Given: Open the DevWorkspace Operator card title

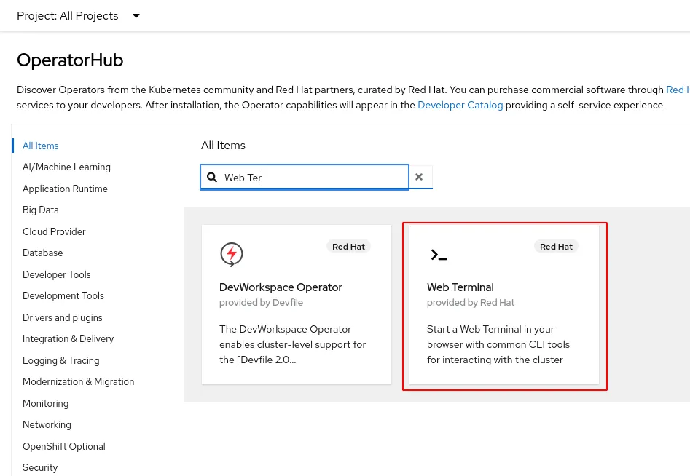Looking at the screenshot, I should [281, 287].
